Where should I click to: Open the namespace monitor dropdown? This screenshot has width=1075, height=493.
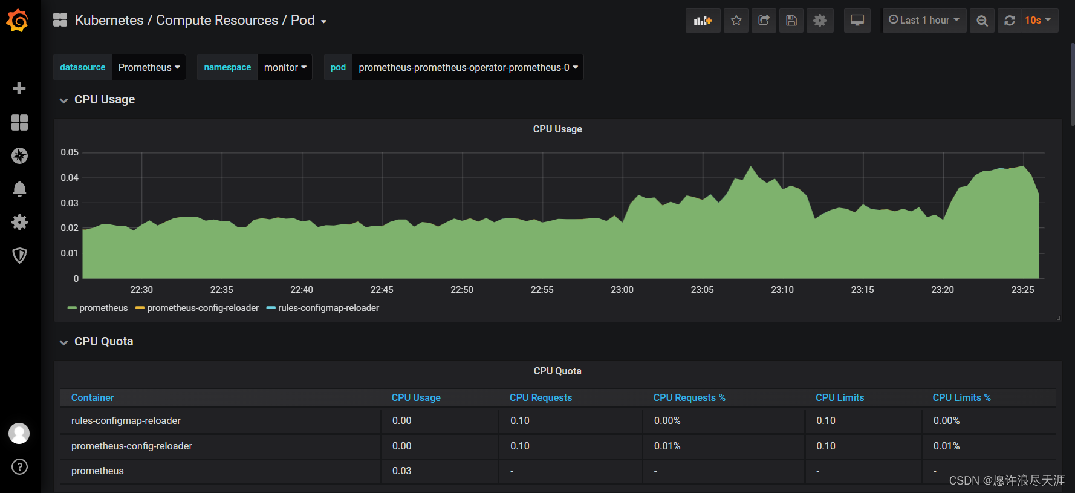pyautogui.click(x=285, y=67)
